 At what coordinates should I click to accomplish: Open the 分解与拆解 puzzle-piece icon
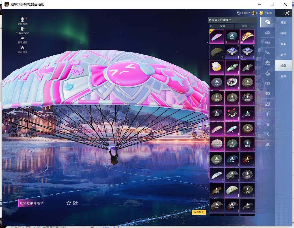click(23, 31)
